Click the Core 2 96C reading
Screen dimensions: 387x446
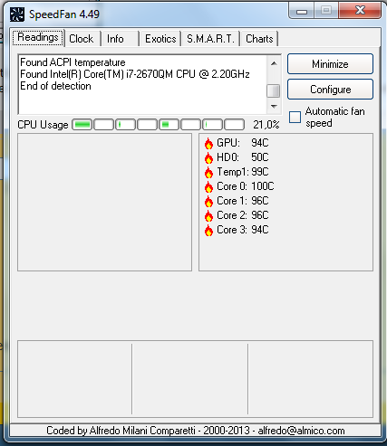243,215
